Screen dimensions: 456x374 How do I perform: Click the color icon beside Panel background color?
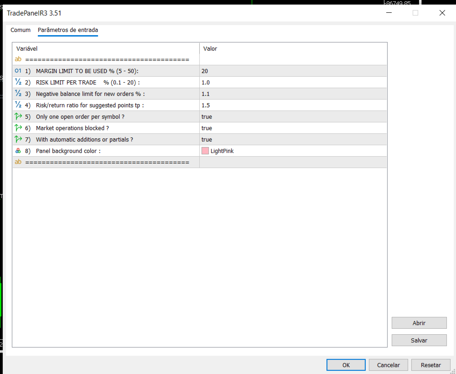click(x=18, y=151)
